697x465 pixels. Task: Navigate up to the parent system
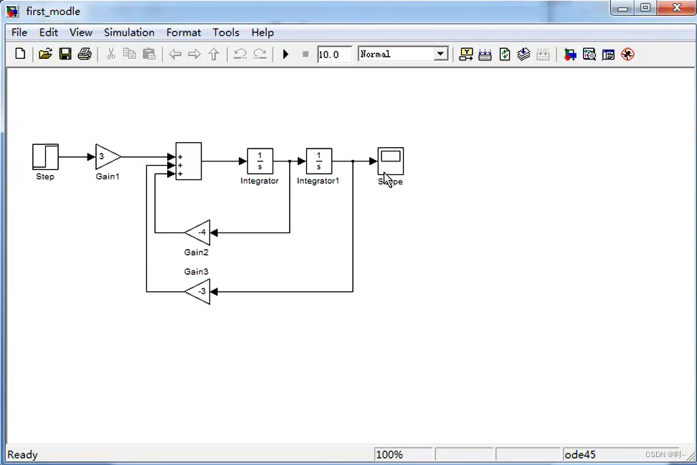tap(214, 54)
